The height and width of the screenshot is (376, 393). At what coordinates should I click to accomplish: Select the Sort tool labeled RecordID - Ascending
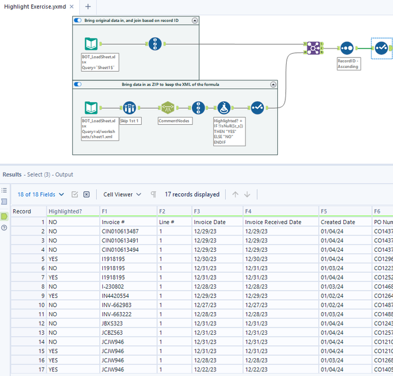[x=347, y=48]
